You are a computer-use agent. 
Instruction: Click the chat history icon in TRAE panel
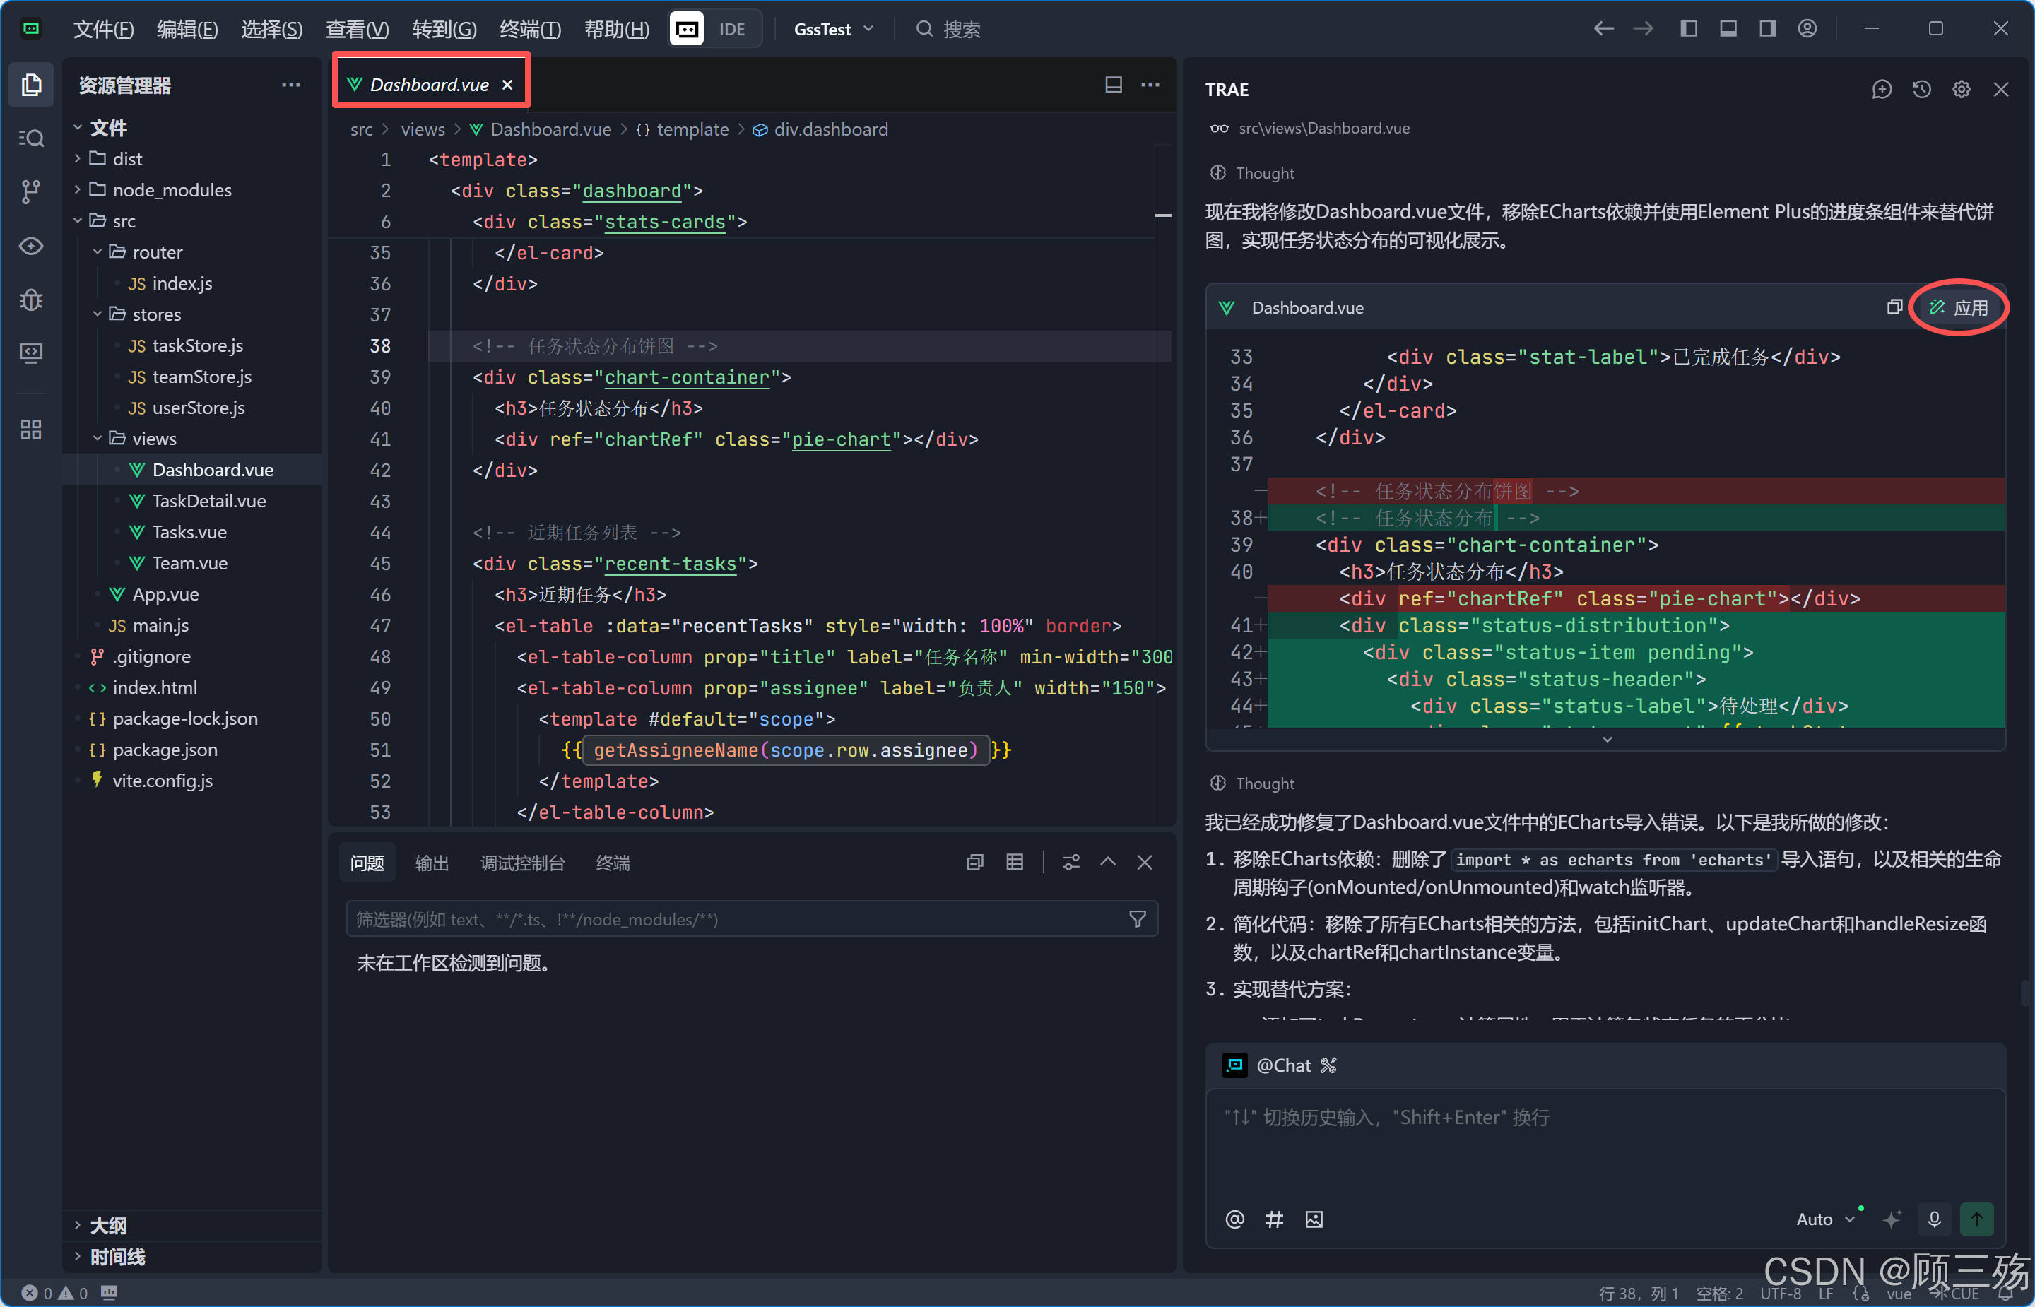[1921, 89]
